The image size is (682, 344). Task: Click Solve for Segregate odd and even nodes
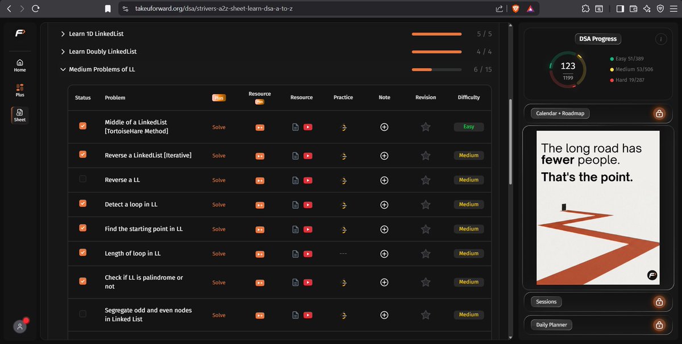219,315
